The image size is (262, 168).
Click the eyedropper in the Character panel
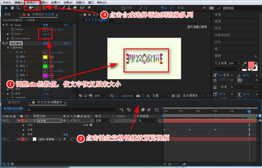point(244,64)
